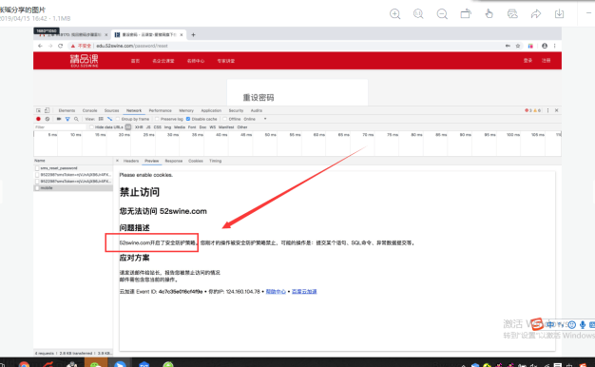
Task: Open the saved password key icon
Action: (x=508, y=46)
